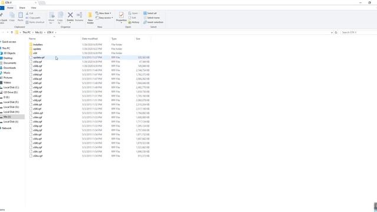
Task: Click the blue File menu tab
Action: (2, 8)
